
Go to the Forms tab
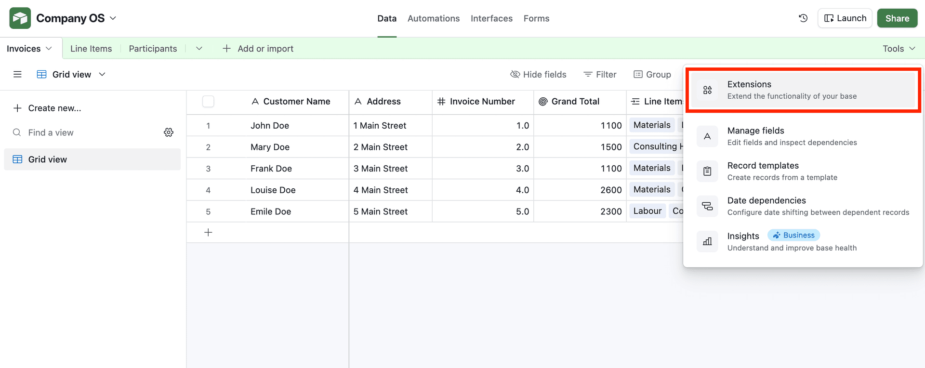(536, 18)
